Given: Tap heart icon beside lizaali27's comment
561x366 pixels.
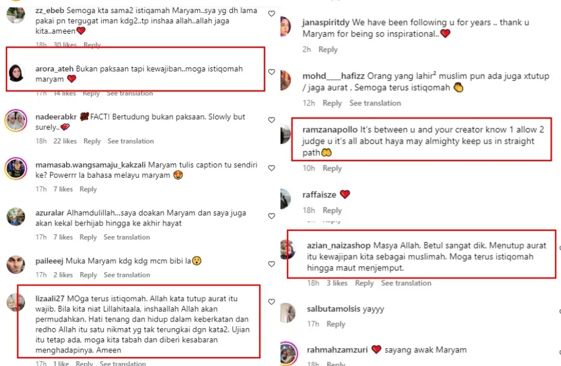Looking at the screenshot, I should [x=272, y=302].
